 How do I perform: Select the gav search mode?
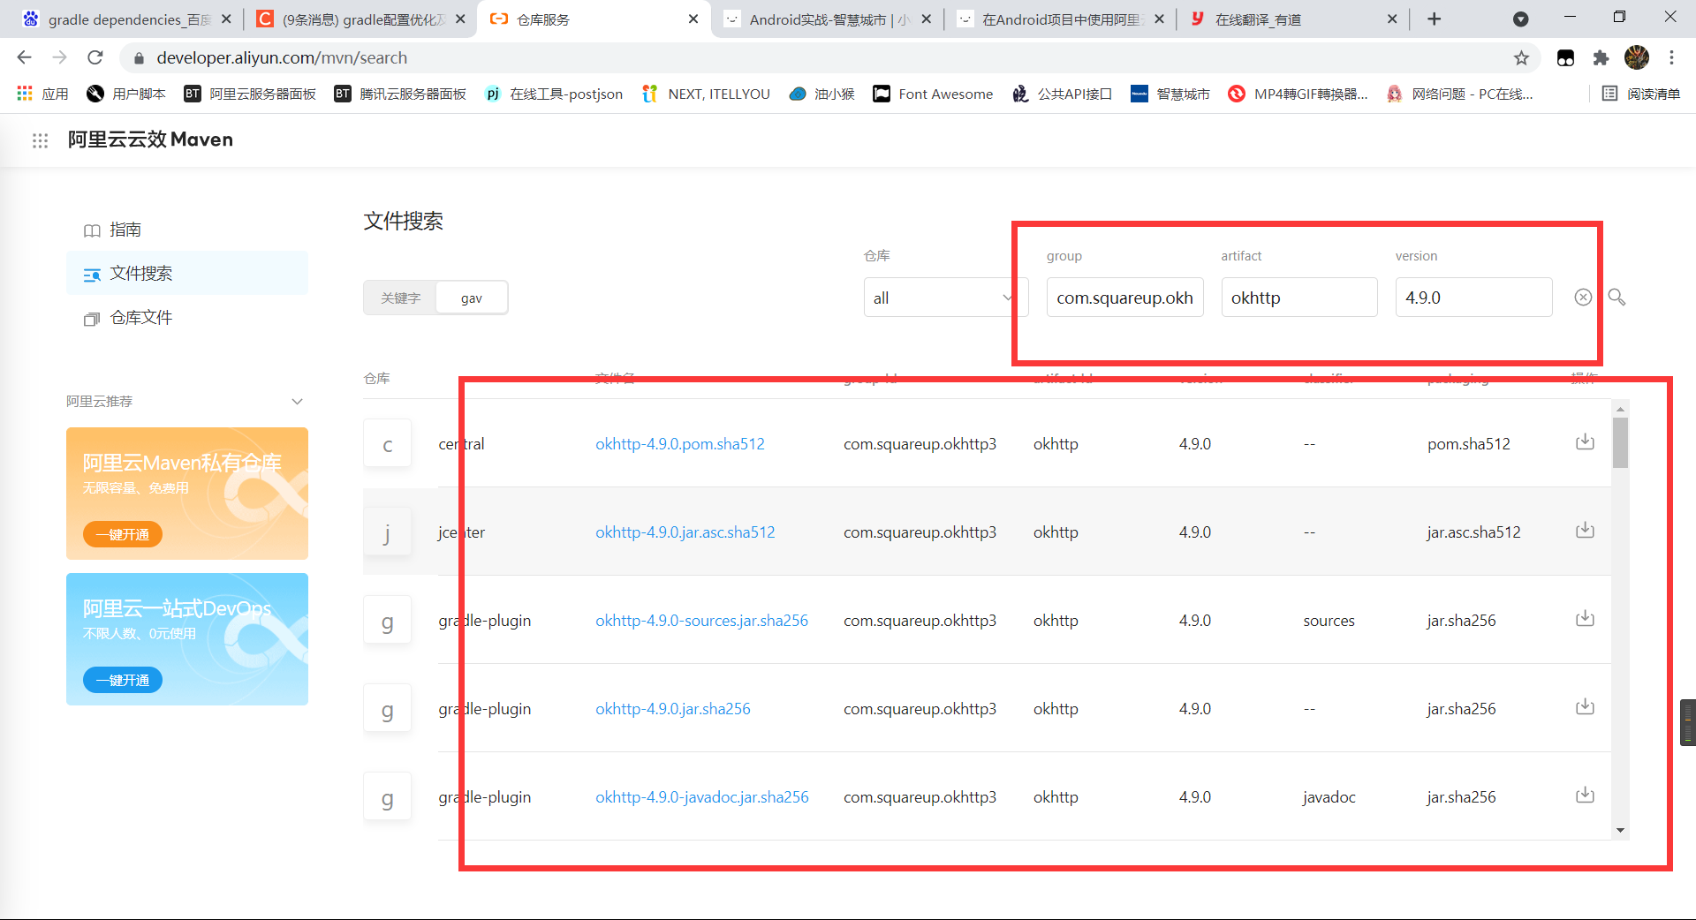[x=472, y=298]
